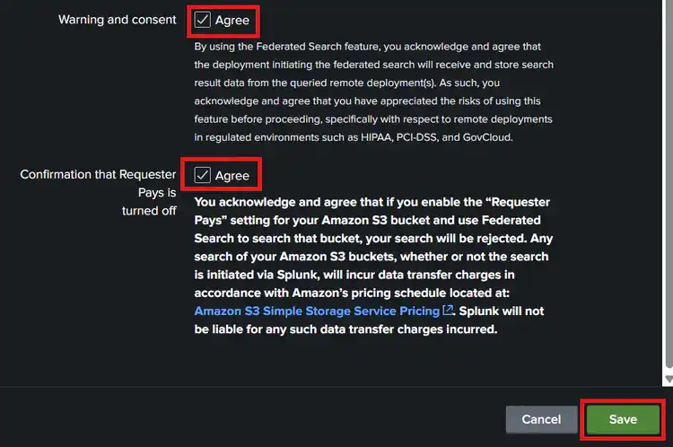Click the scrollbar down arrow
673x447 pixels.
point(667,380)
